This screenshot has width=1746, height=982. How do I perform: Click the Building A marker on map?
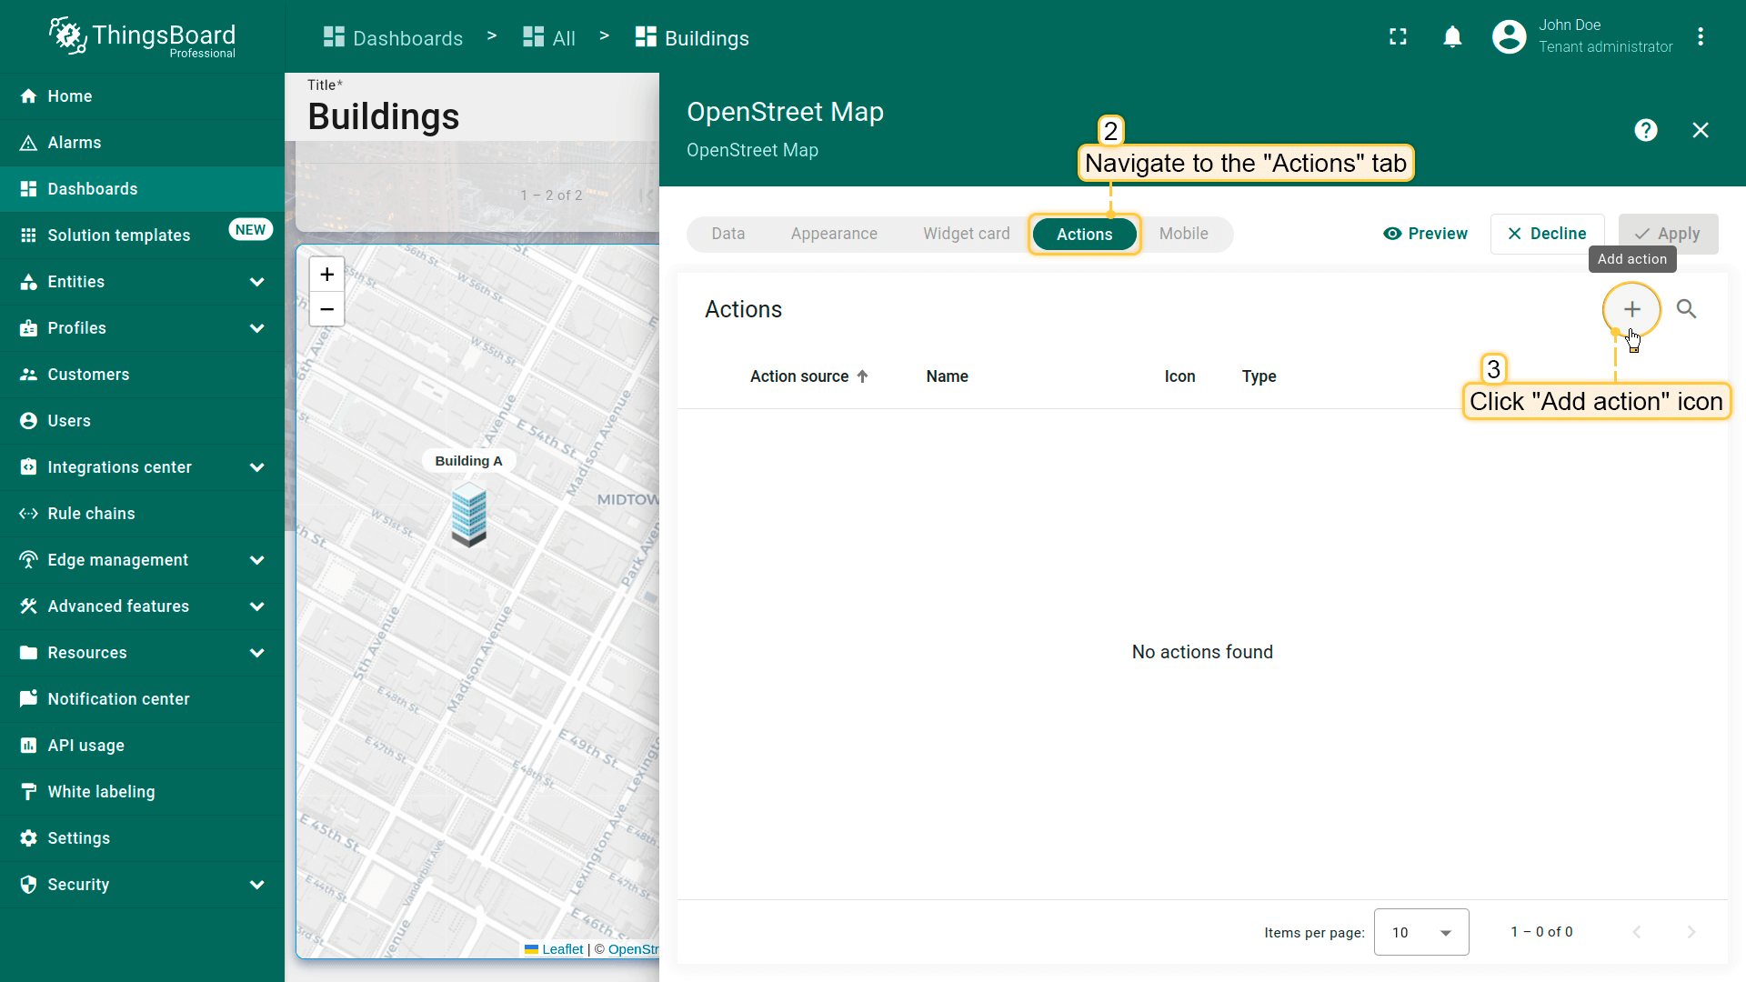tap(469, 514)
